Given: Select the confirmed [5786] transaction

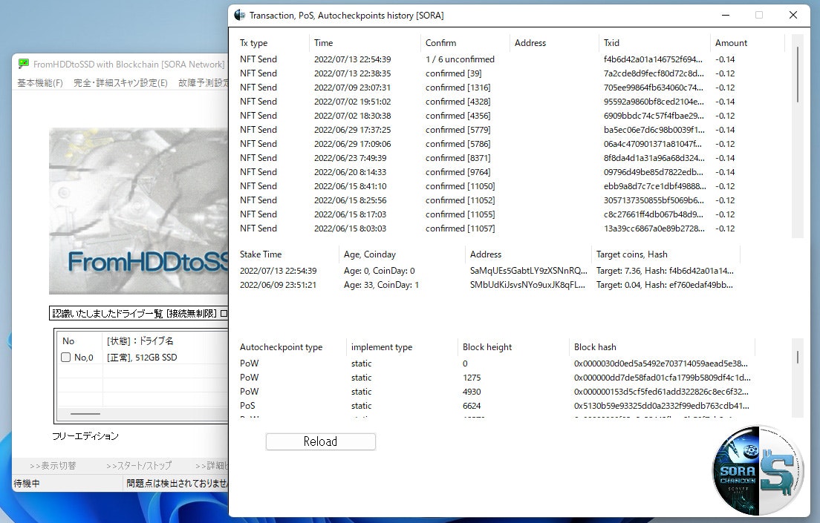Looking at the screenshot, I should 510,144.
